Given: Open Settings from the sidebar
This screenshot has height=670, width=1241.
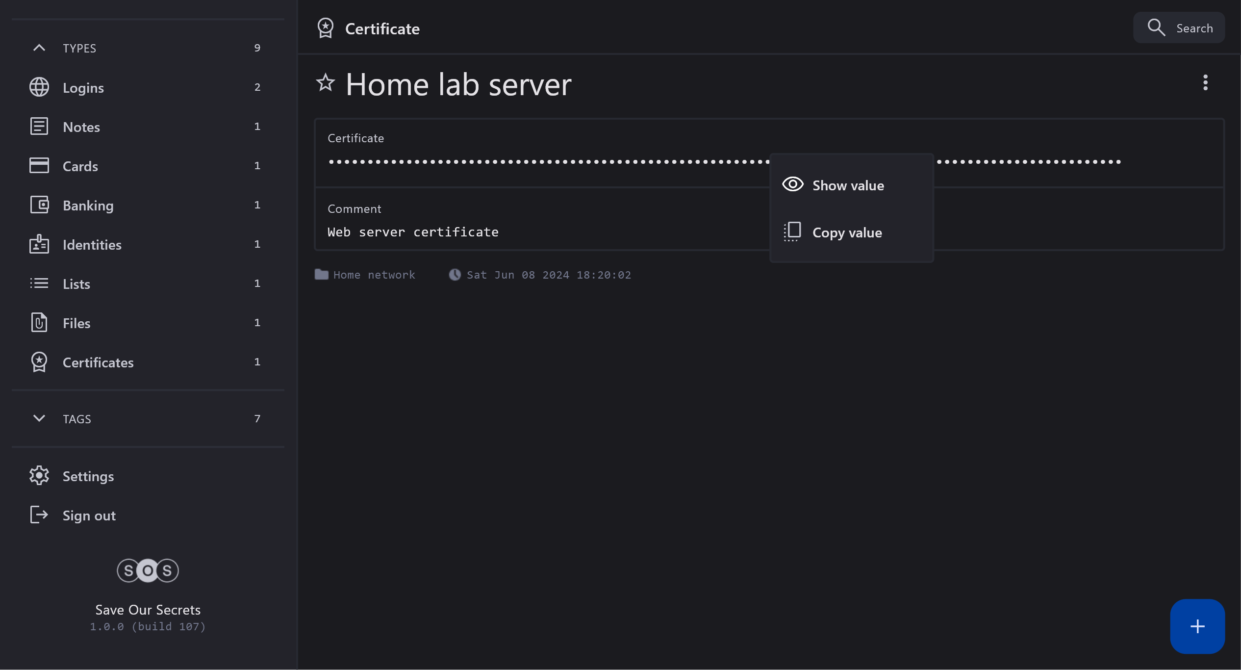Looking at the screenshot, I should click(x=88, y=476).
